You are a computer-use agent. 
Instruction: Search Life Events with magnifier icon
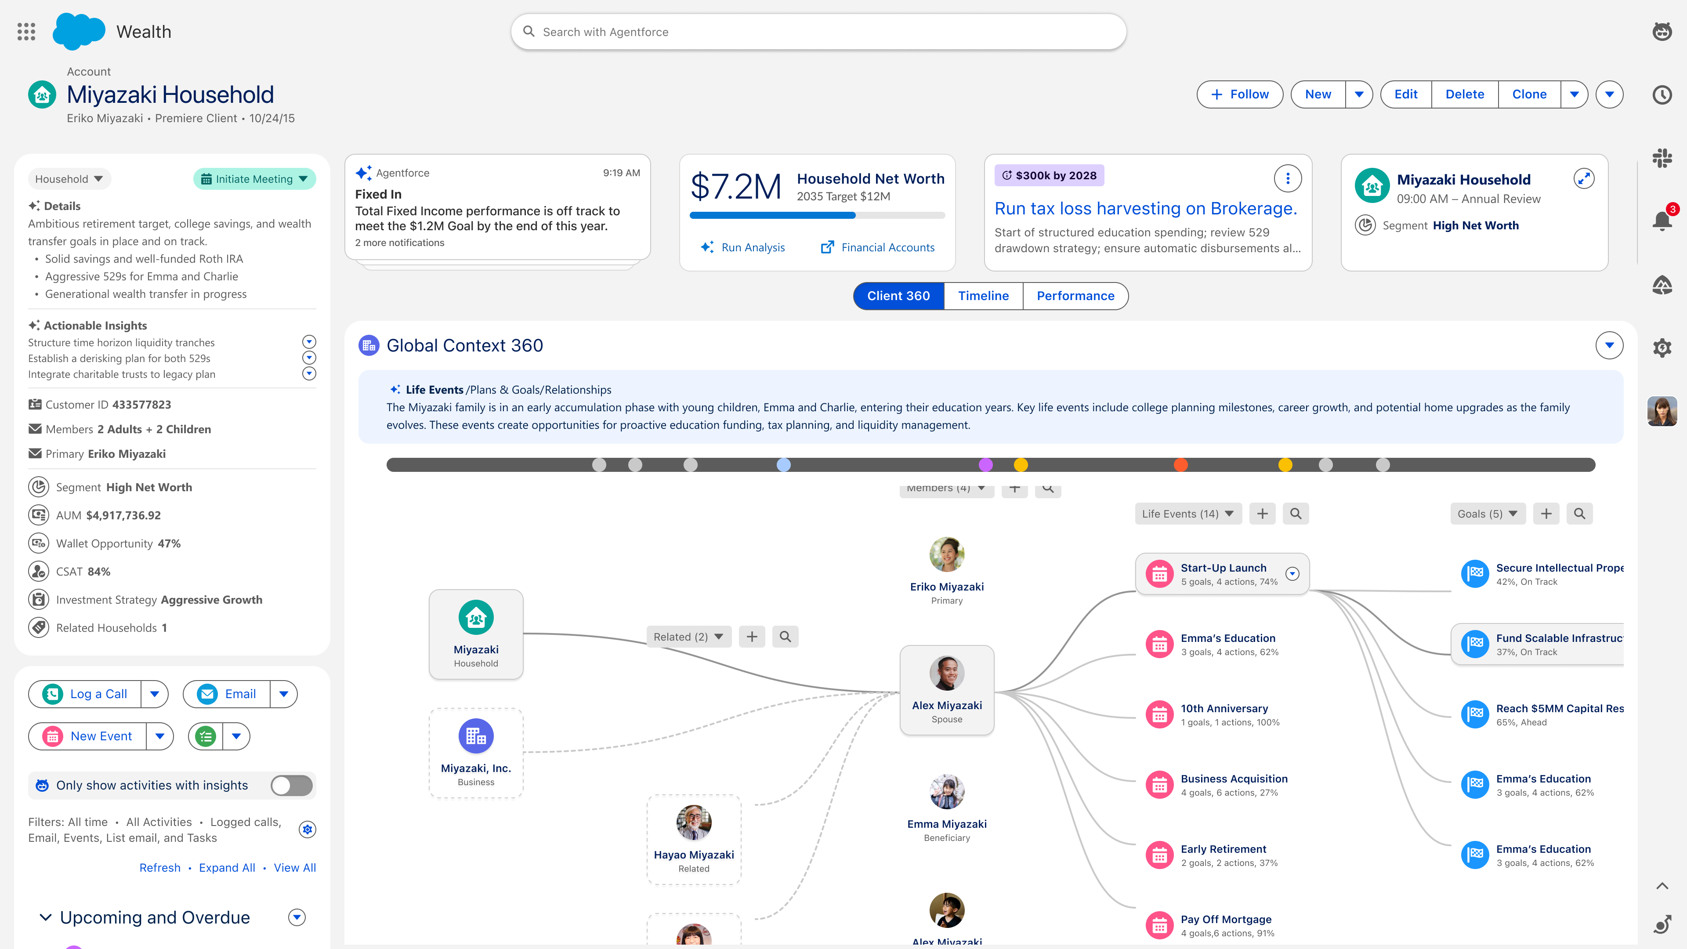(x=1296, y=514)
